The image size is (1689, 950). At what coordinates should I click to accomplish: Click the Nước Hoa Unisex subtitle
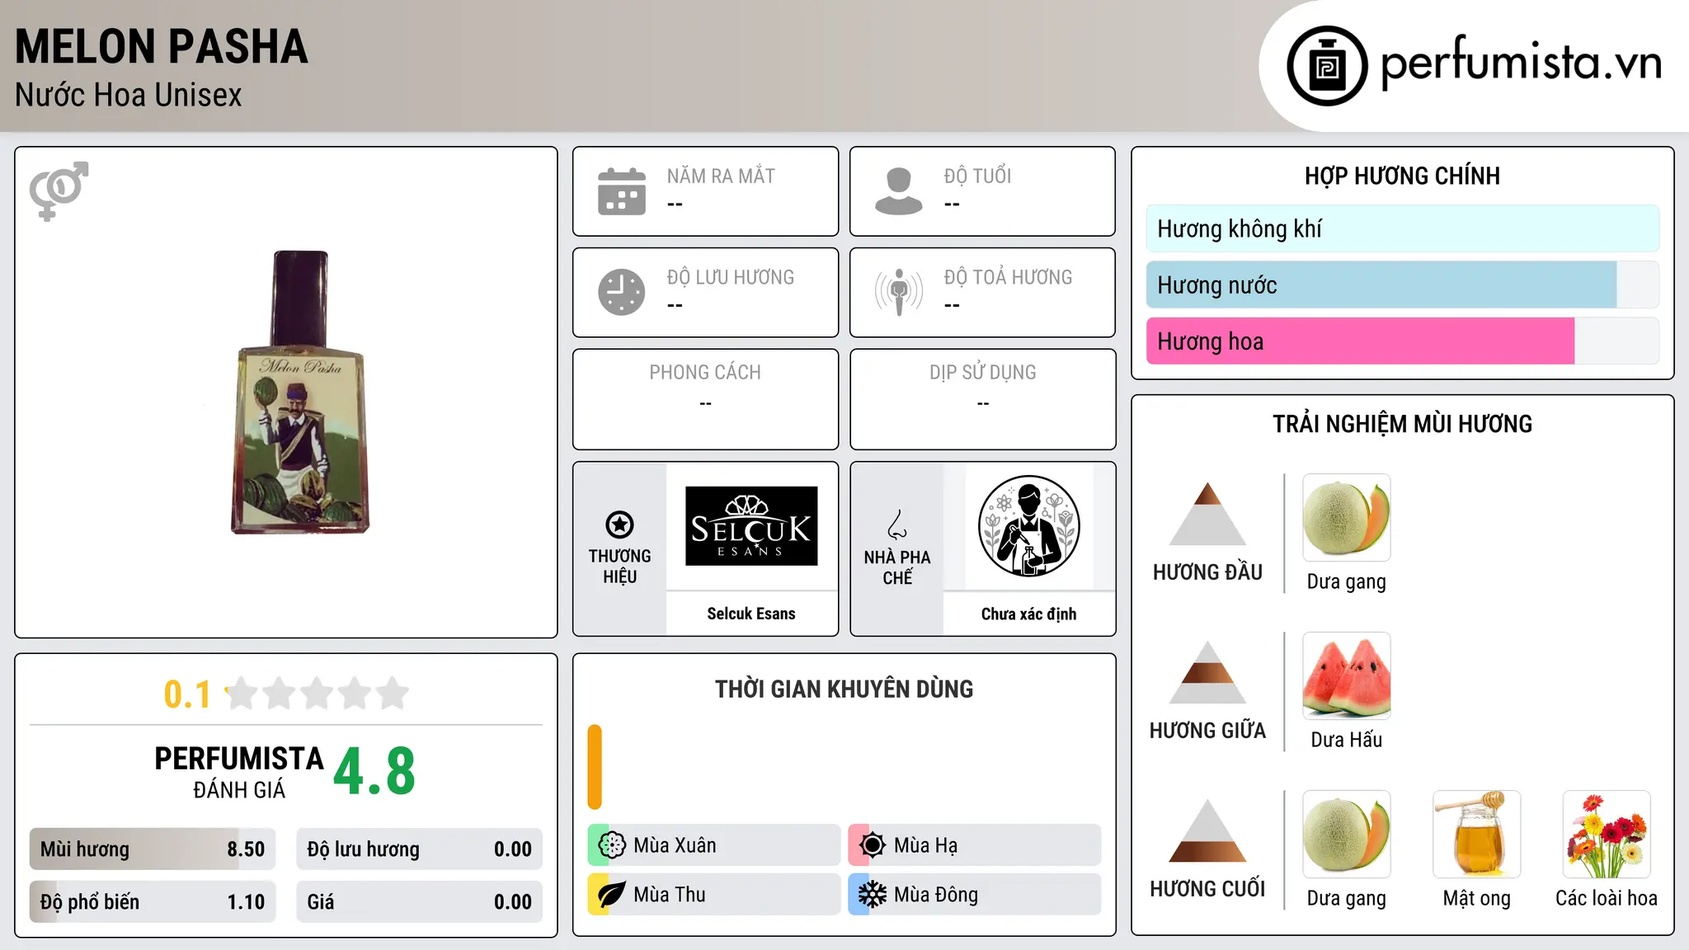(x=129, y=95)
